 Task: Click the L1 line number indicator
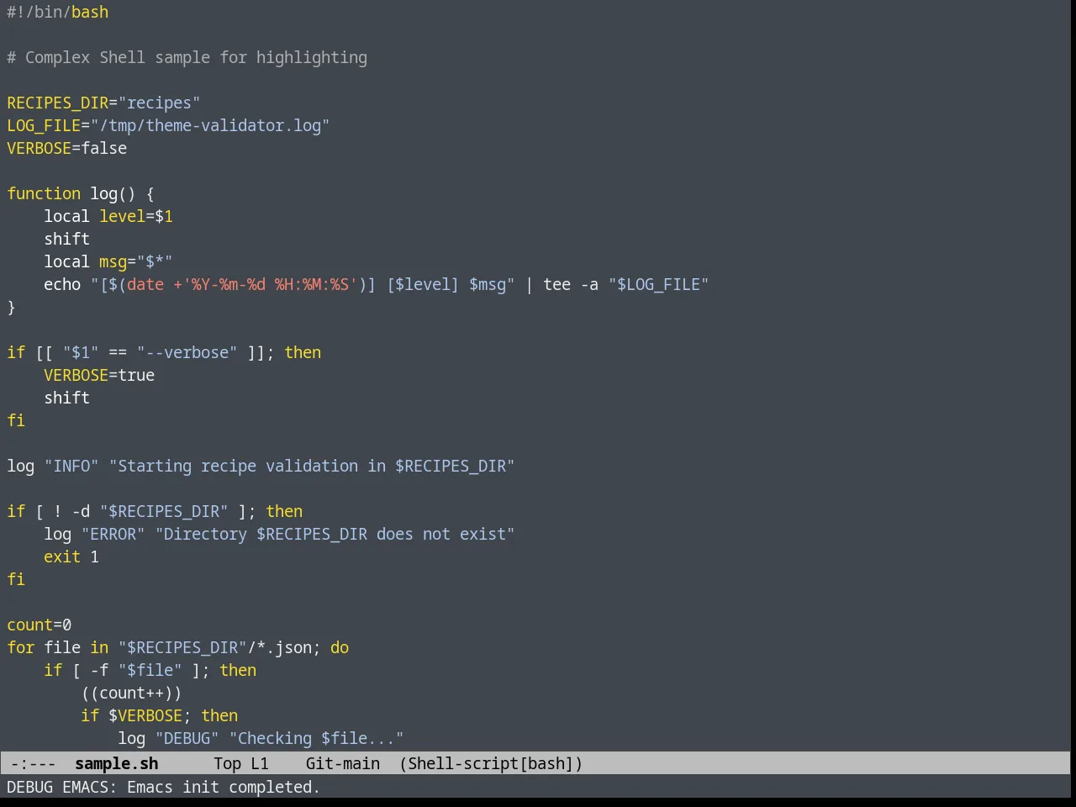pyautogui.click(x=260, y=763)
